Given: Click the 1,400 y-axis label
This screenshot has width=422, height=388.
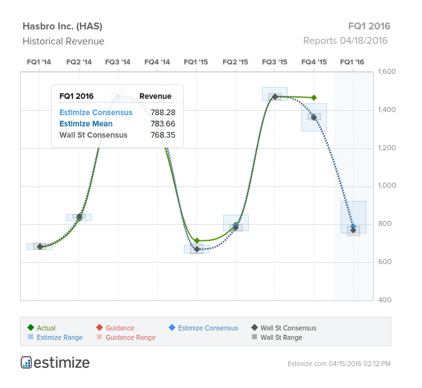Looking at the screenshot, I should point(387,110).
